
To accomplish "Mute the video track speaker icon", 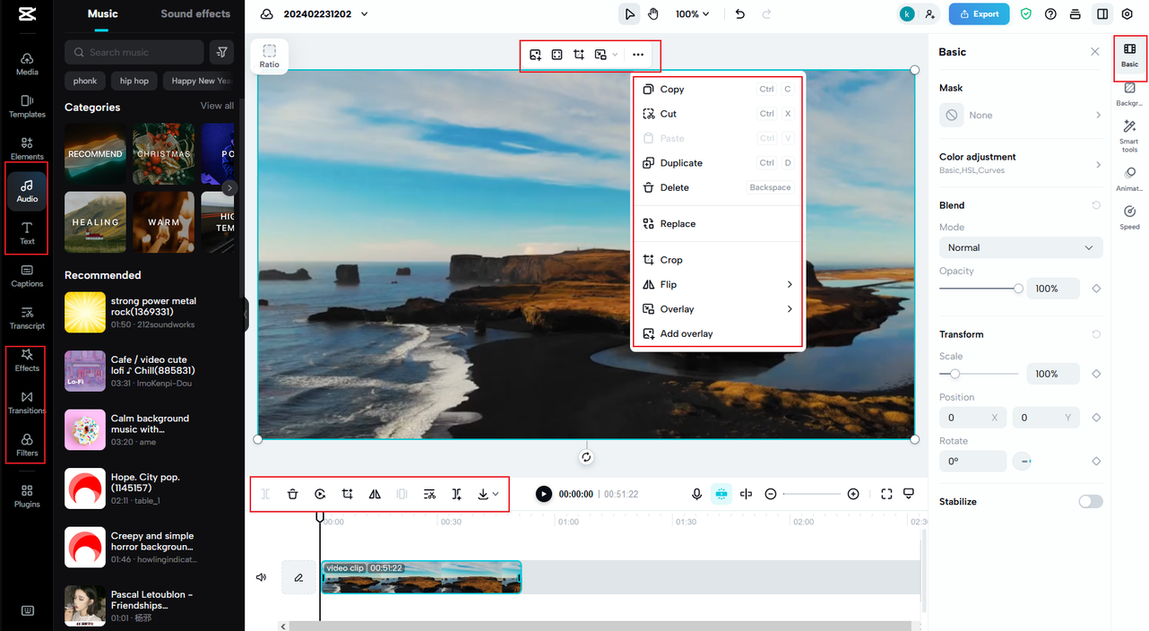I will [261, 576].
